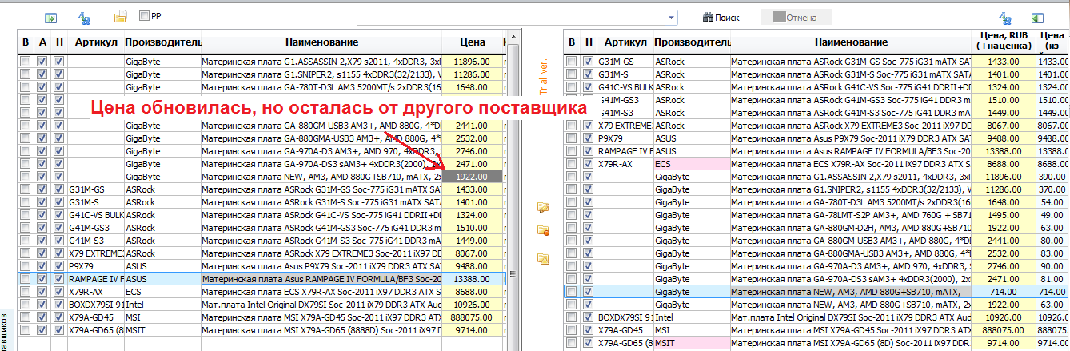Sort right table by Наименование column header
Screen dimensions: 1070x351
click(x=851, y=42)
